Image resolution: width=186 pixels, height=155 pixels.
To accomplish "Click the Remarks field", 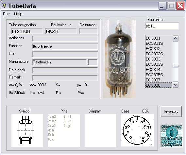I will click(x=65, y=78).
